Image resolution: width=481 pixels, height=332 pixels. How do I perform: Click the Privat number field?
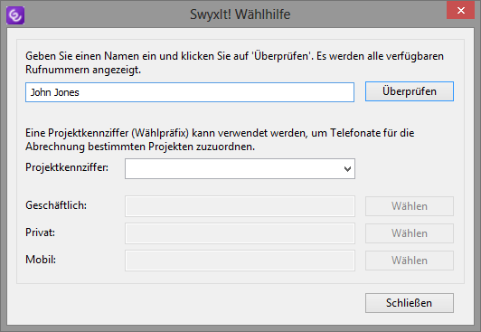(x=240, y=233)
